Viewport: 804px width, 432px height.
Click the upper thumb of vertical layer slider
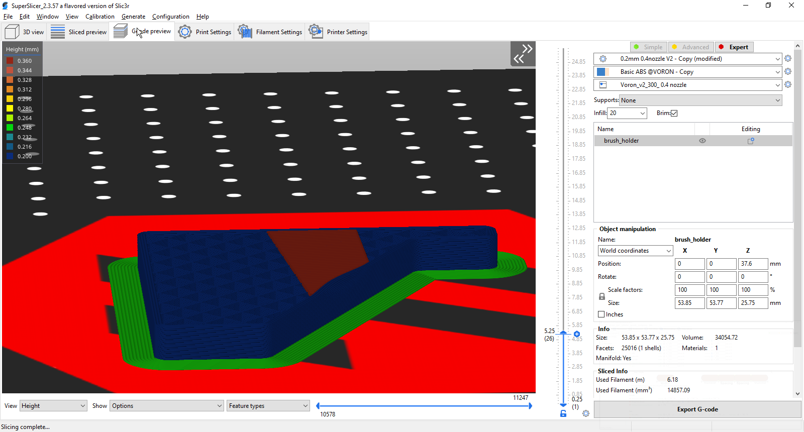tap(563, 333)
